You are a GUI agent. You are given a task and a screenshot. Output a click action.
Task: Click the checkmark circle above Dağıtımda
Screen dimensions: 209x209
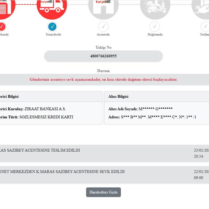pos(155,26)
